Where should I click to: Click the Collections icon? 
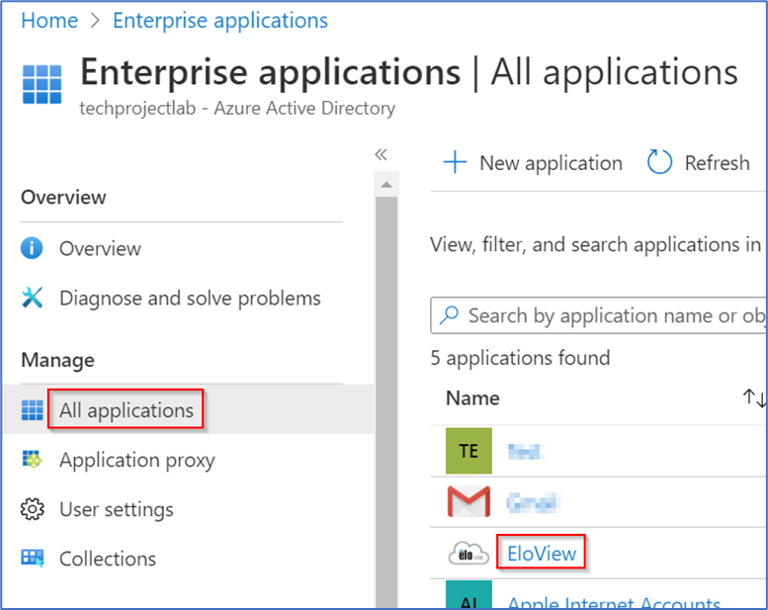33,558
